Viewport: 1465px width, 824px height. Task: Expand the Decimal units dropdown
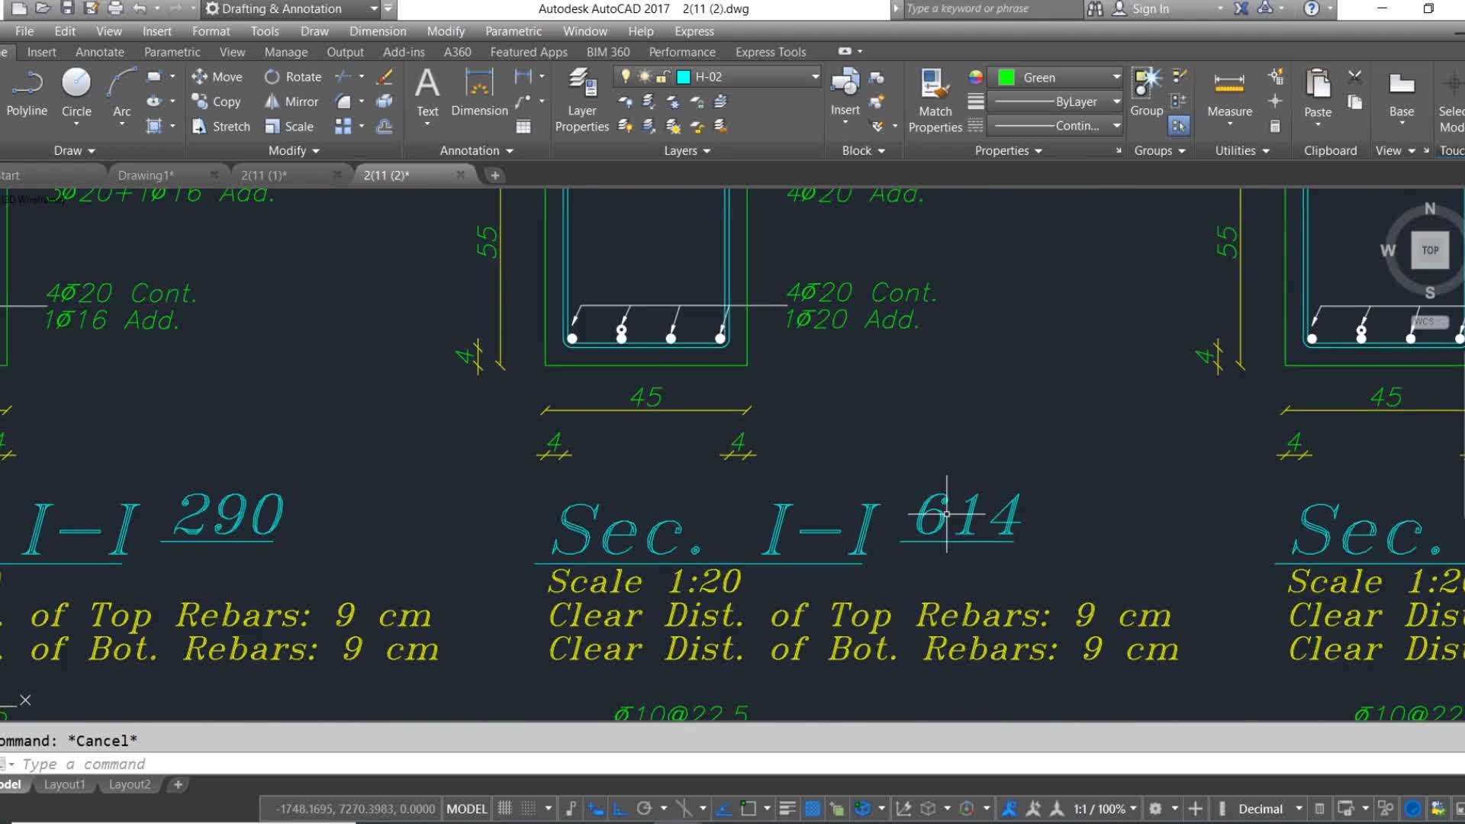click(x=1299, y=809)
